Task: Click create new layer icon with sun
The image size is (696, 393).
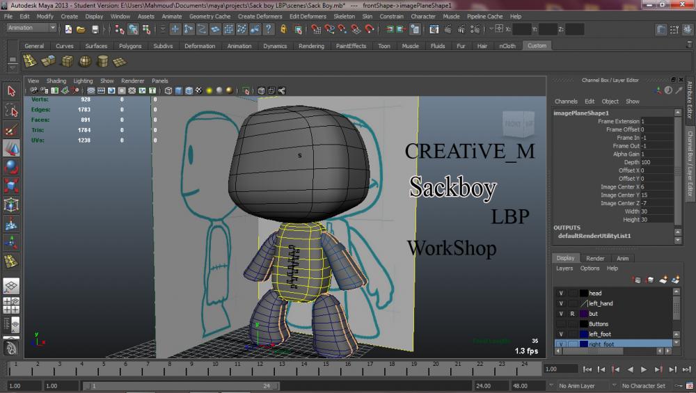Action: coord(663,280)
